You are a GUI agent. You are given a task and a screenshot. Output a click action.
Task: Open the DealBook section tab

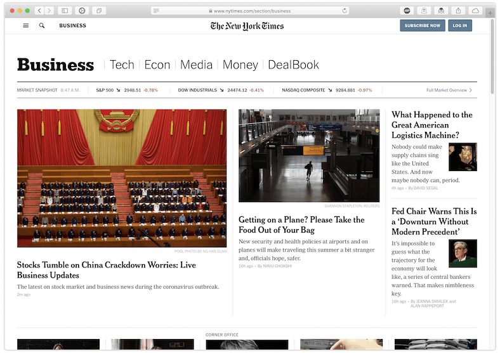(x=293, y=65)
